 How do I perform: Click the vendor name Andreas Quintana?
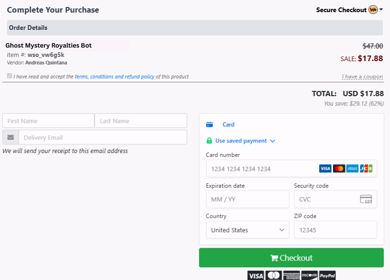46,63
